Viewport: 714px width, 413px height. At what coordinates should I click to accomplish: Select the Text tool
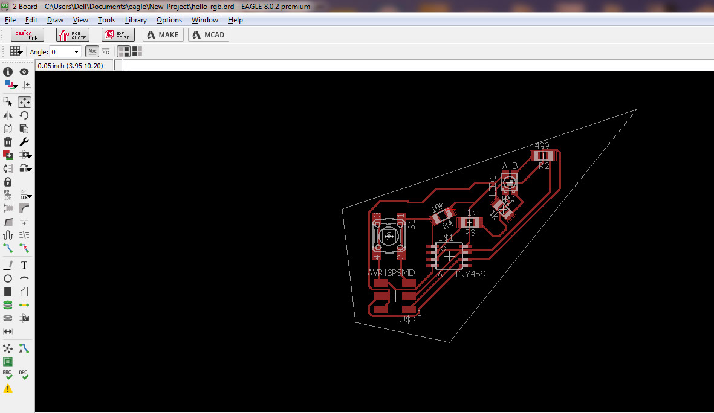[24, 265]
